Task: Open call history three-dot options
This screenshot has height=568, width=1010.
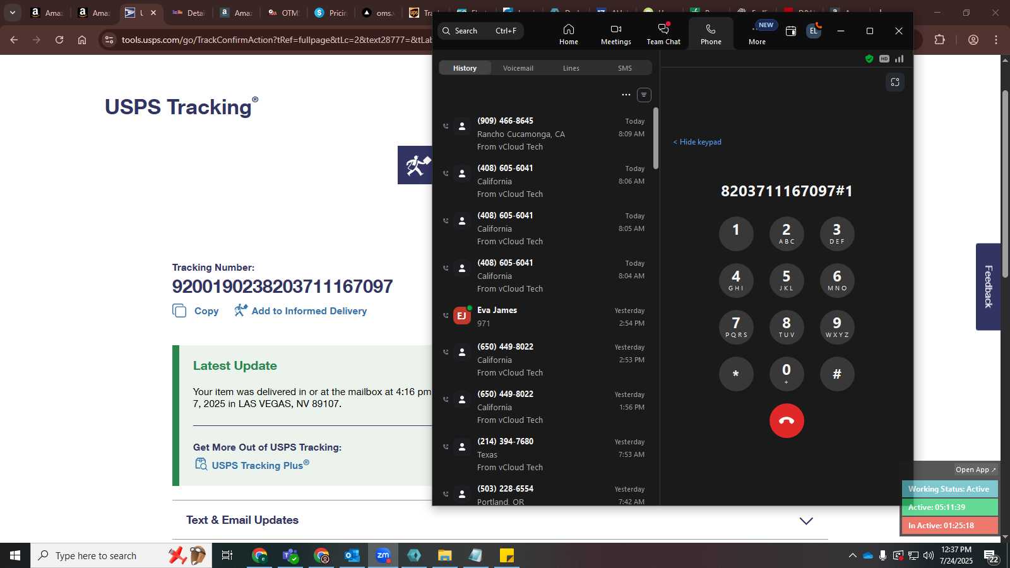Action: pos(626,95)
